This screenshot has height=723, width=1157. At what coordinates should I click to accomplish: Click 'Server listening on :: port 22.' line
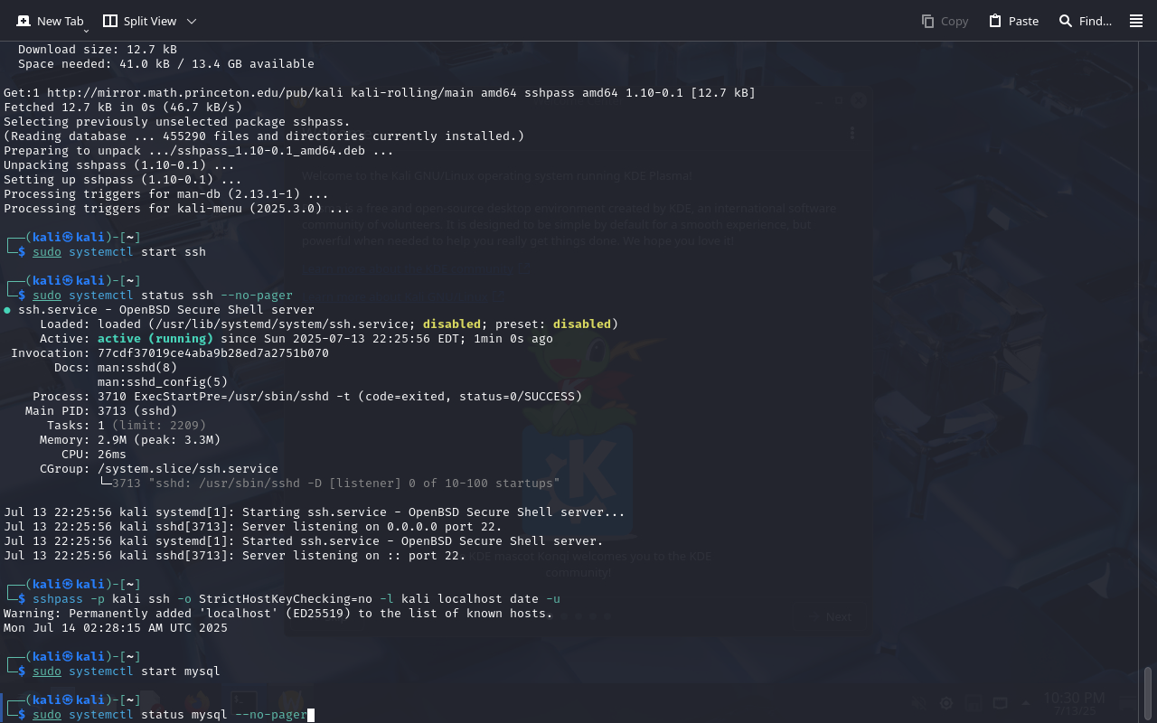coord(235,556)
